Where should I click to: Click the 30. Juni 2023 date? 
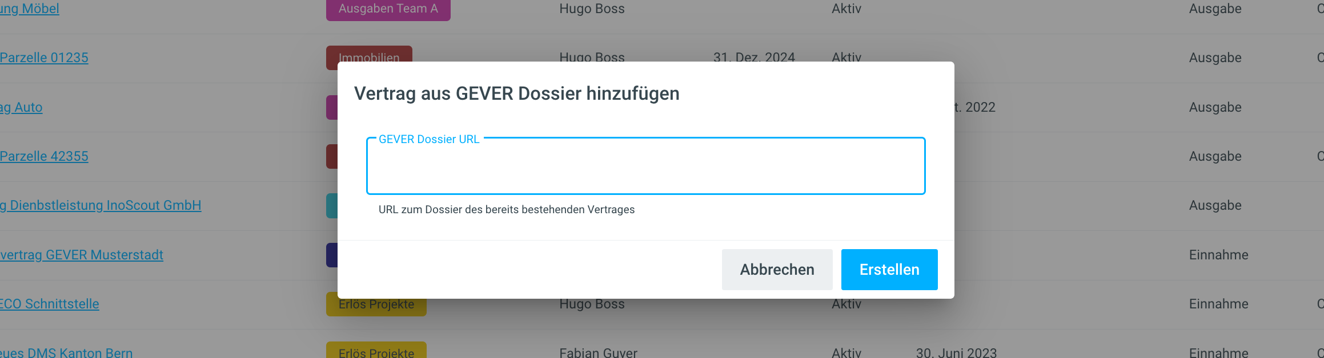click(956, 352)
